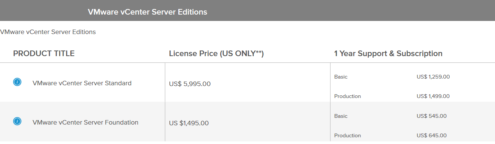Click Production support label for Foundation edition

tap(347, 135)
